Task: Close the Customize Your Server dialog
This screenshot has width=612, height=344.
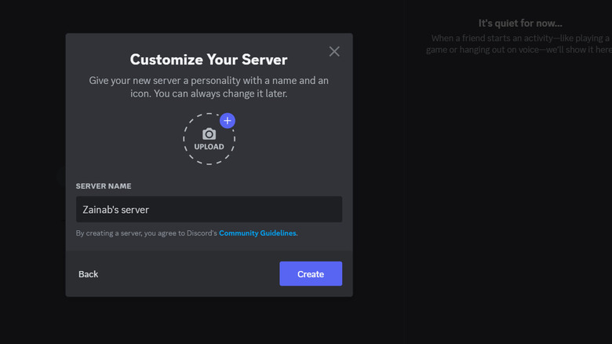Action: click(334, 52)
